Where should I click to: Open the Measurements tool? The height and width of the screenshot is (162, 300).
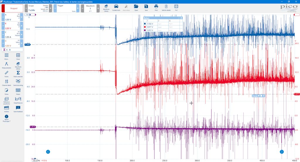[x=6, y=65]
